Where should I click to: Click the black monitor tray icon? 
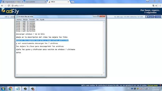pyautogui.click(x=135, y=89)
